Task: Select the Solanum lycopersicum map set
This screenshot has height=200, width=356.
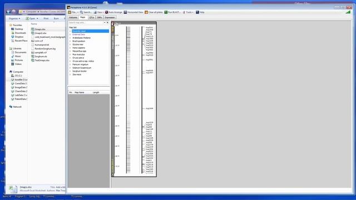Action: click(x=82, y=68)
